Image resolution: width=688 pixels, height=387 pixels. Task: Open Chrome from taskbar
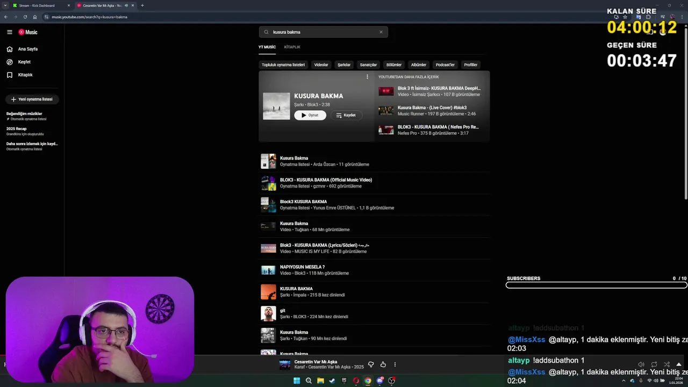coord(368,381)
